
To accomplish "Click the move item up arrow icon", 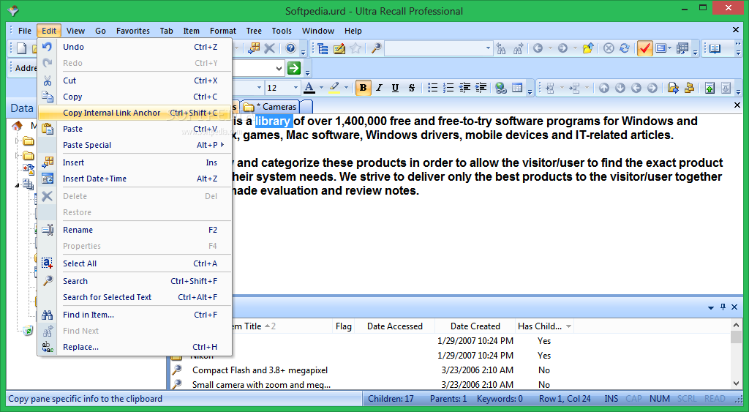I will coord(604,88).
